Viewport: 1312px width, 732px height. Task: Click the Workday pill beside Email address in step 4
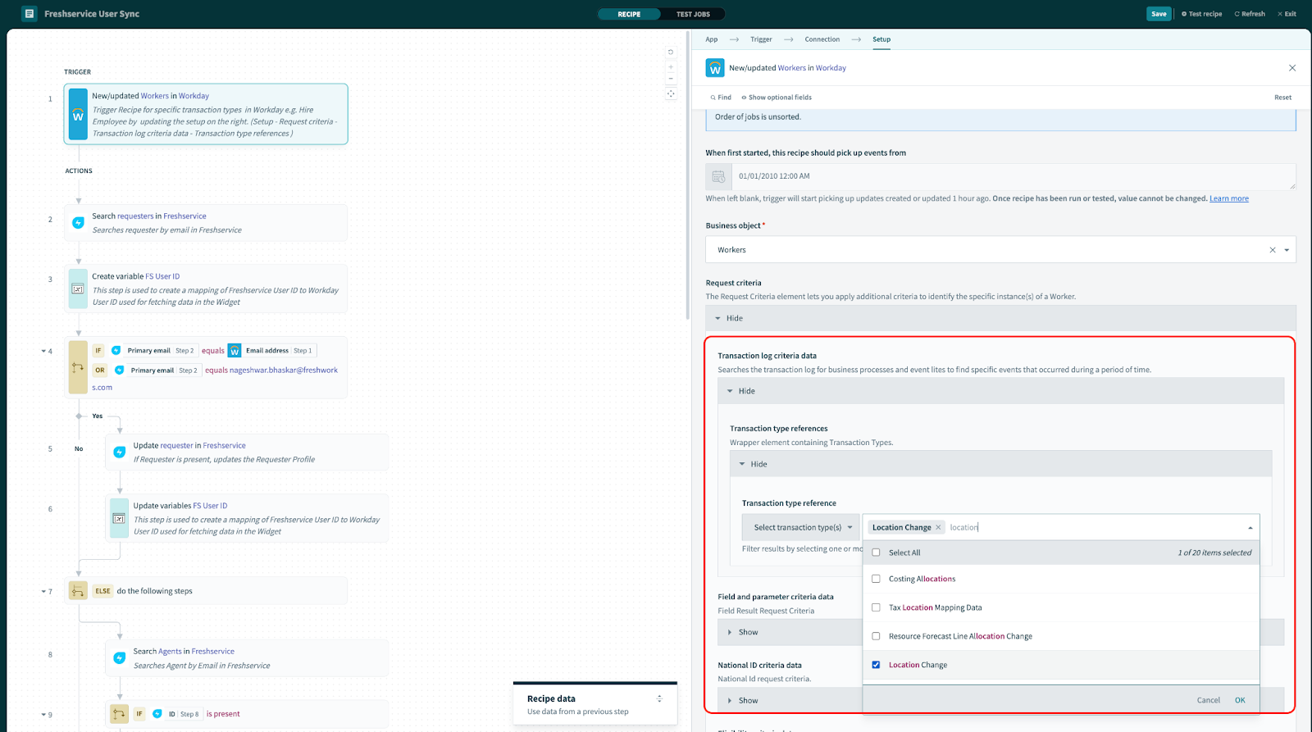(235, 350)
